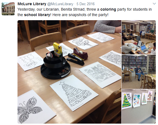
Task: Click the black rotating desk organizer
Action: pyautogui.click(x=55, y=66)
